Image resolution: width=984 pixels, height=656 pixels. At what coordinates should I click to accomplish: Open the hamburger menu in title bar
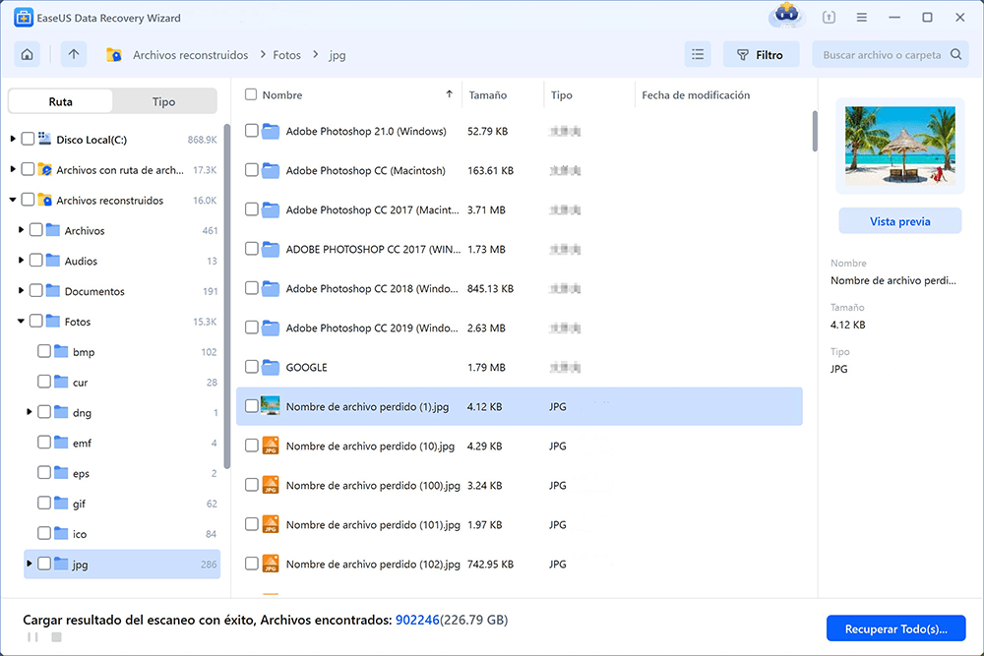point(862,18)
